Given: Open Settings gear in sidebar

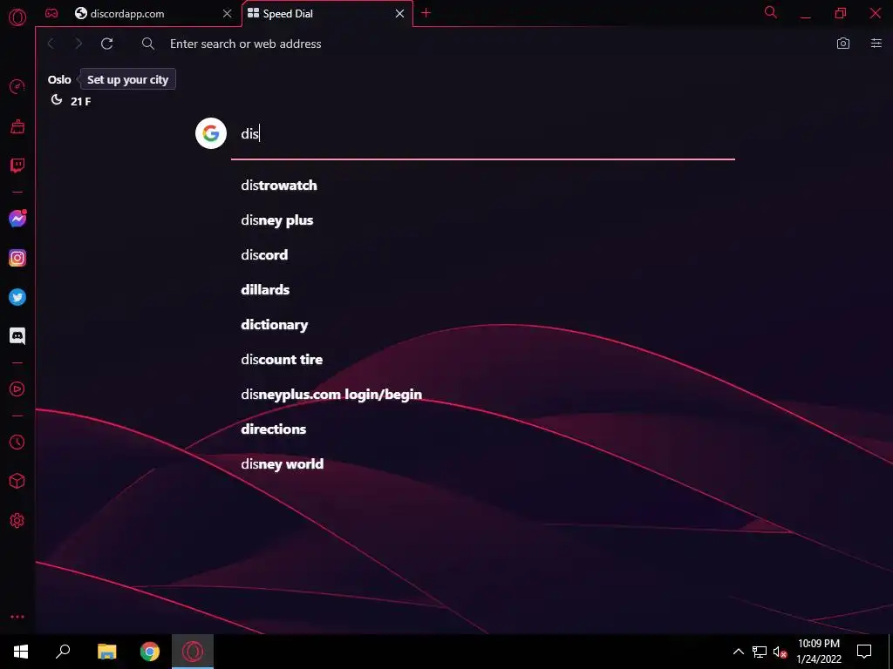Looking at the screenshot, I should [17, 521].
